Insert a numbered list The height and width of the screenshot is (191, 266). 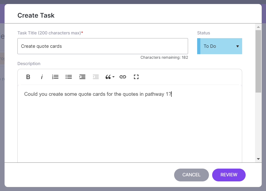55,77
